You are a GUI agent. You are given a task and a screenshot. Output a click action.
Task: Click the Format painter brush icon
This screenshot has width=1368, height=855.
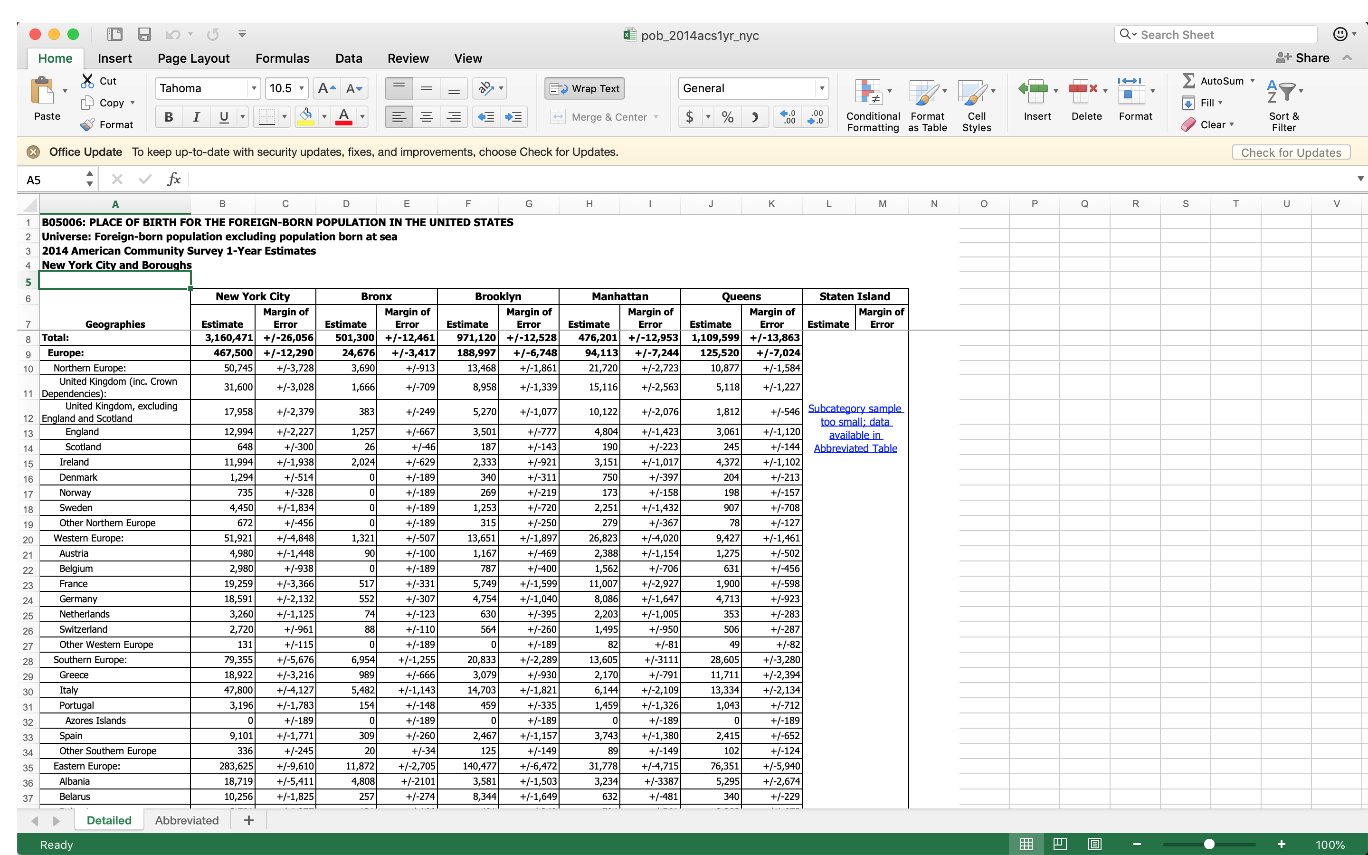[87, 124]
